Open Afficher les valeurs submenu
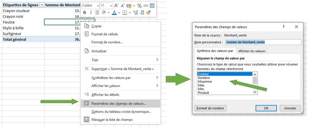 pyautogui.click(x=120, y=86)
